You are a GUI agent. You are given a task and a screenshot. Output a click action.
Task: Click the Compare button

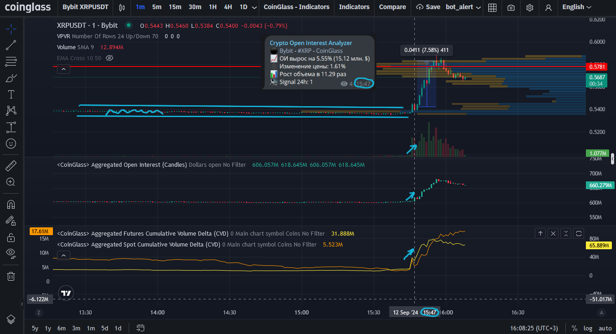(392, 7)
